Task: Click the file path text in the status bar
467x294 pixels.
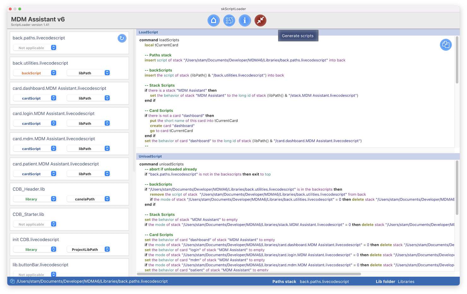Action: (x=92, y=281)
